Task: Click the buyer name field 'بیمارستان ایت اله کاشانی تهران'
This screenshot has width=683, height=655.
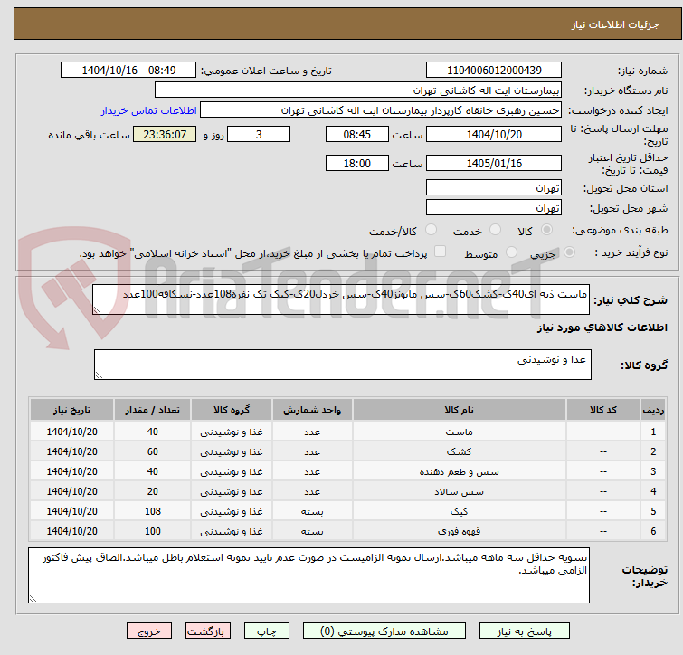Action: tap(358, 90)
